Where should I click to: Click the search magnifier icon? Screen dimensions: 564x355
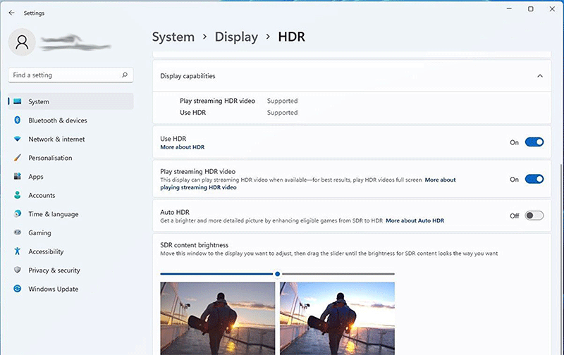pyautogui.click(x=125, y=75)
